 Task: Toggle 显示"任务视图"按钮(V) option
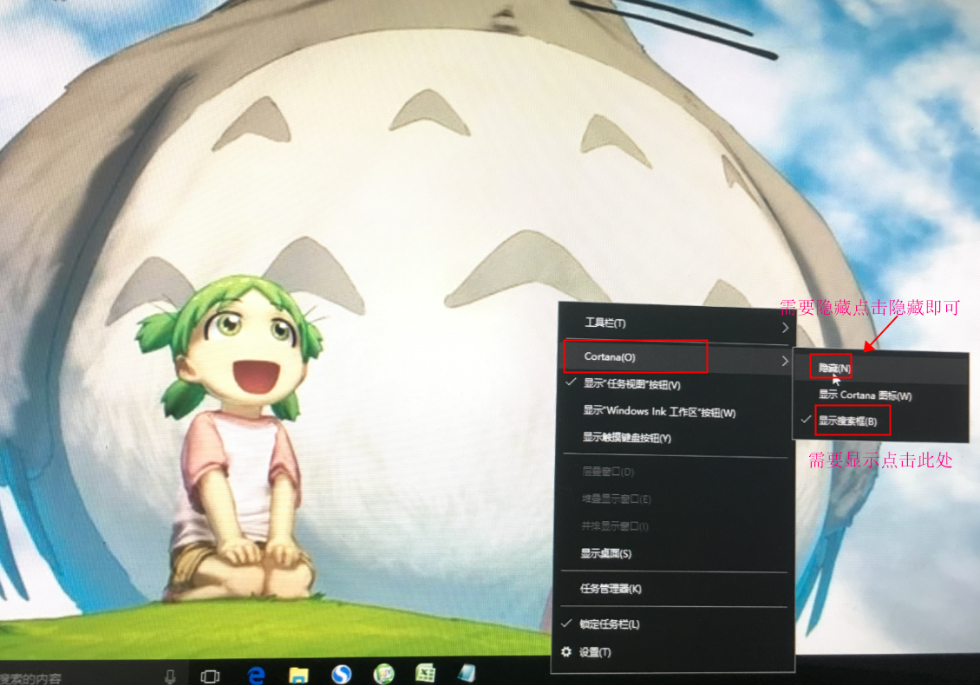(676, 384)
